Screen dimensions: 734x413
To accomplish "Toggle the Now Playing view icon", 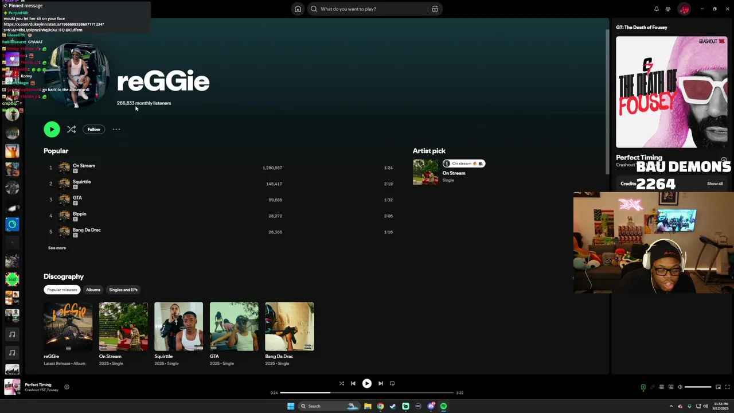I will pyautogui.click(x=643, y=387).
